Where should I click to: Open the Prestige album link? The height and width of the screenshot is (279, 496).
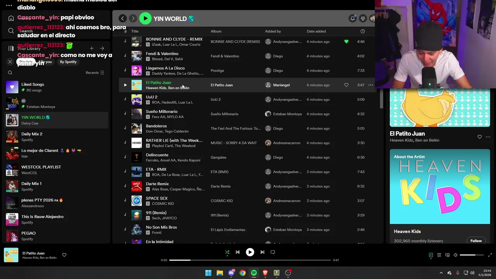point(217,71)
